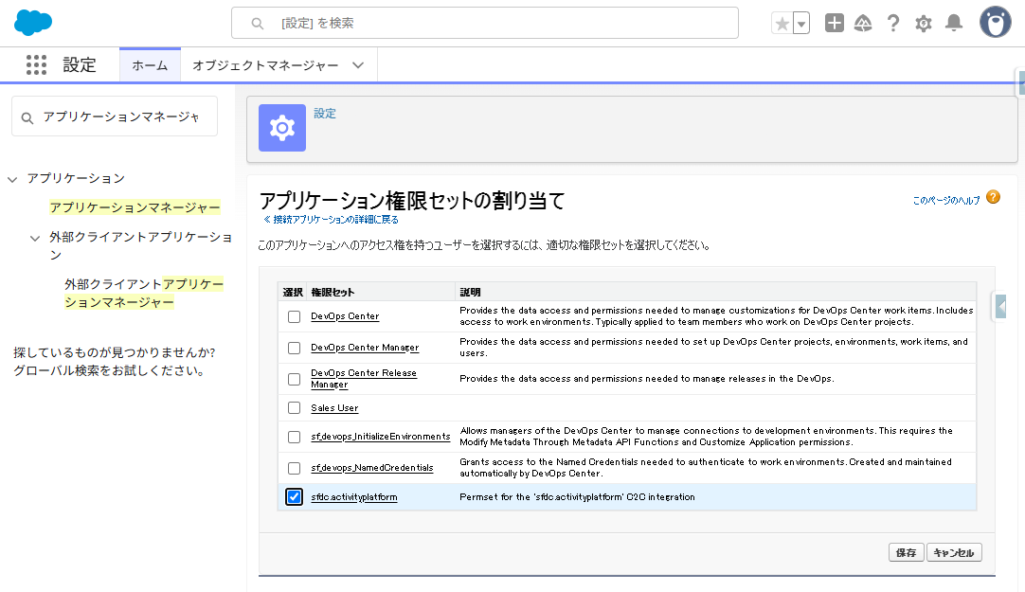Viewport: 1025px width, 592px height.
Task: Focus the [設定] を検索 search field
Action: pyautogui.click(x=485, y=23)
